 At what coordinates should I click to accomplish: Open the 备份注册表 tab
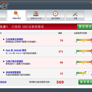[55, 15]
